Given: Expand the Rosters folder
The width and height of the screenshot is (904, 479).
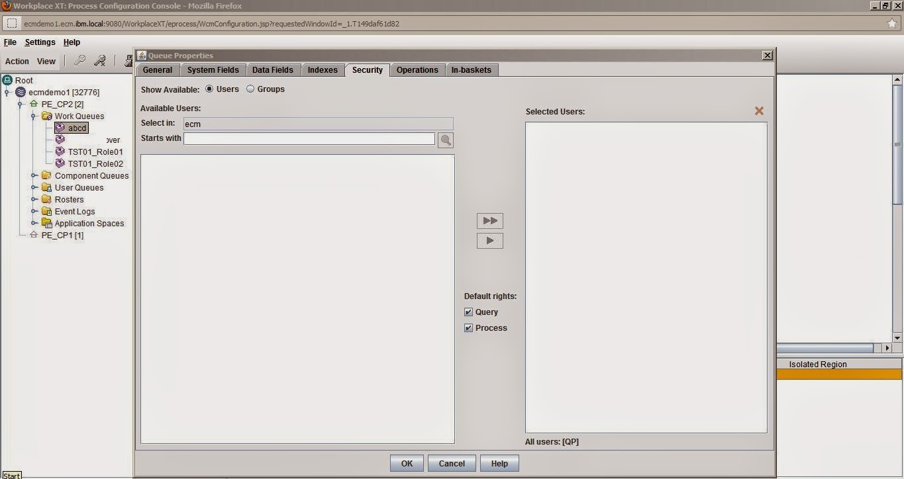Looking at the screenshot, I should tap(32, 199).
